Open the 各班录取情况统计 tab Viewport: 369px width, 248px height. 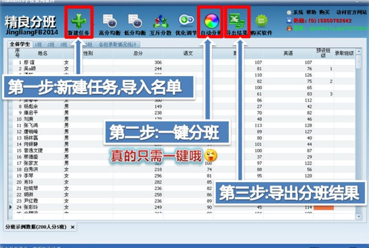pyautogui.click(x=118, y=45)
